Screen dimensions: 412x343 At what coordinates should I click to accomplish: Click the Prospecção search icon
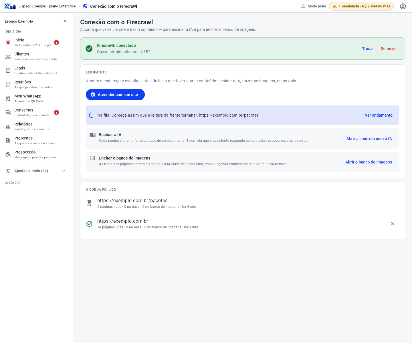pyautogui.click(x=8, y=155)
